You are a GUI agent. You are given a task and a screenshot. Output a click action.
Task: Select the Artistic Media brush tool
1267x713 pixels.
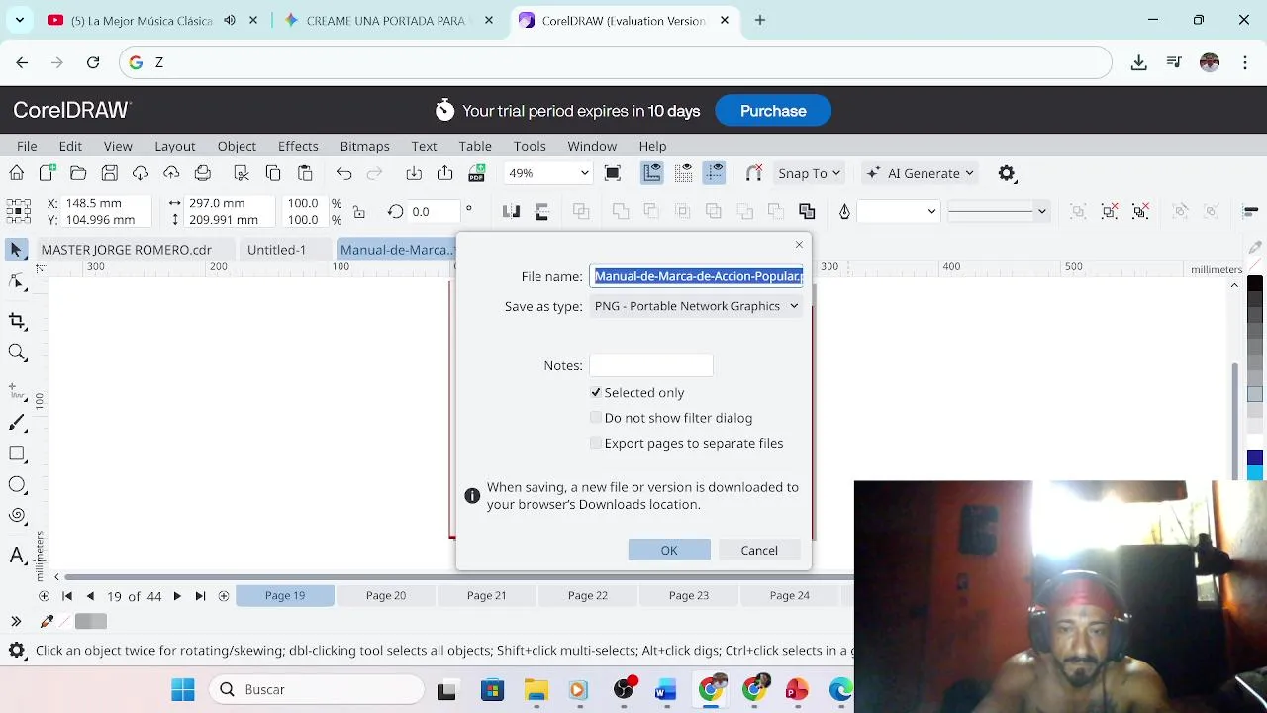click(x=17, y=423)
